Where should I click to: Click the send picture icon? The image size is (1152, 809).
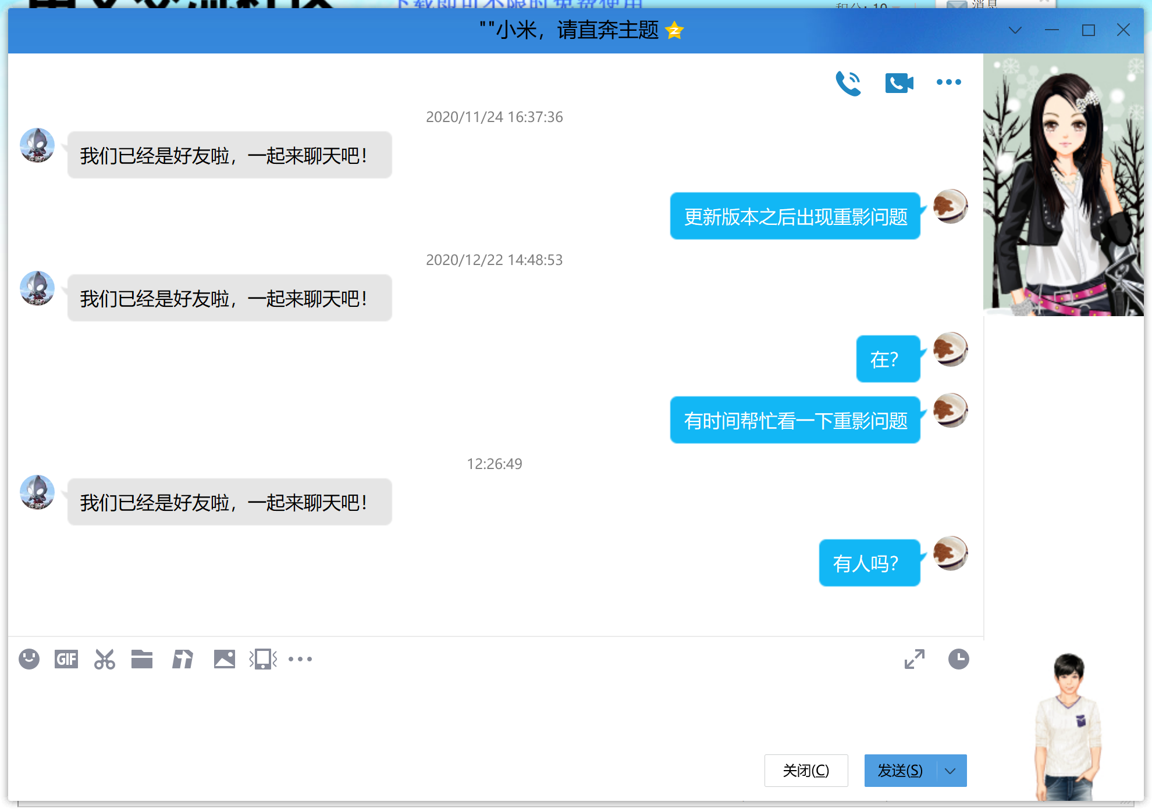coord(224,659)
